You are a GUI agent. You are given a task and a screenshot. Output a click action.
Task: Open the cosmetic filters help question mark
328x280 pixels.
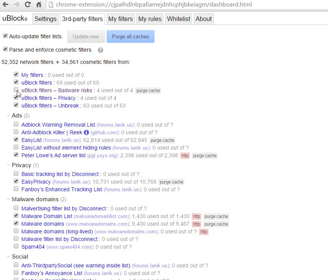click(101, 50)
